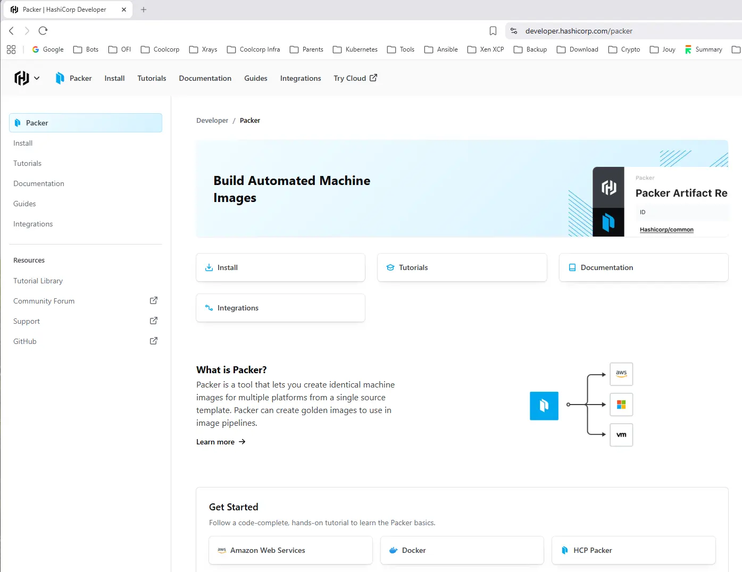Click the site settings icon in address bar
742x572 pixels.
pyautogui.click(x=514, y=31)
